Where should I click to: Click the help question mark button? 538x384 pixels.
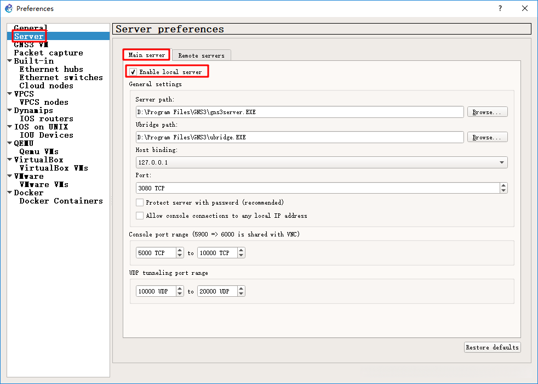[500, 8]
